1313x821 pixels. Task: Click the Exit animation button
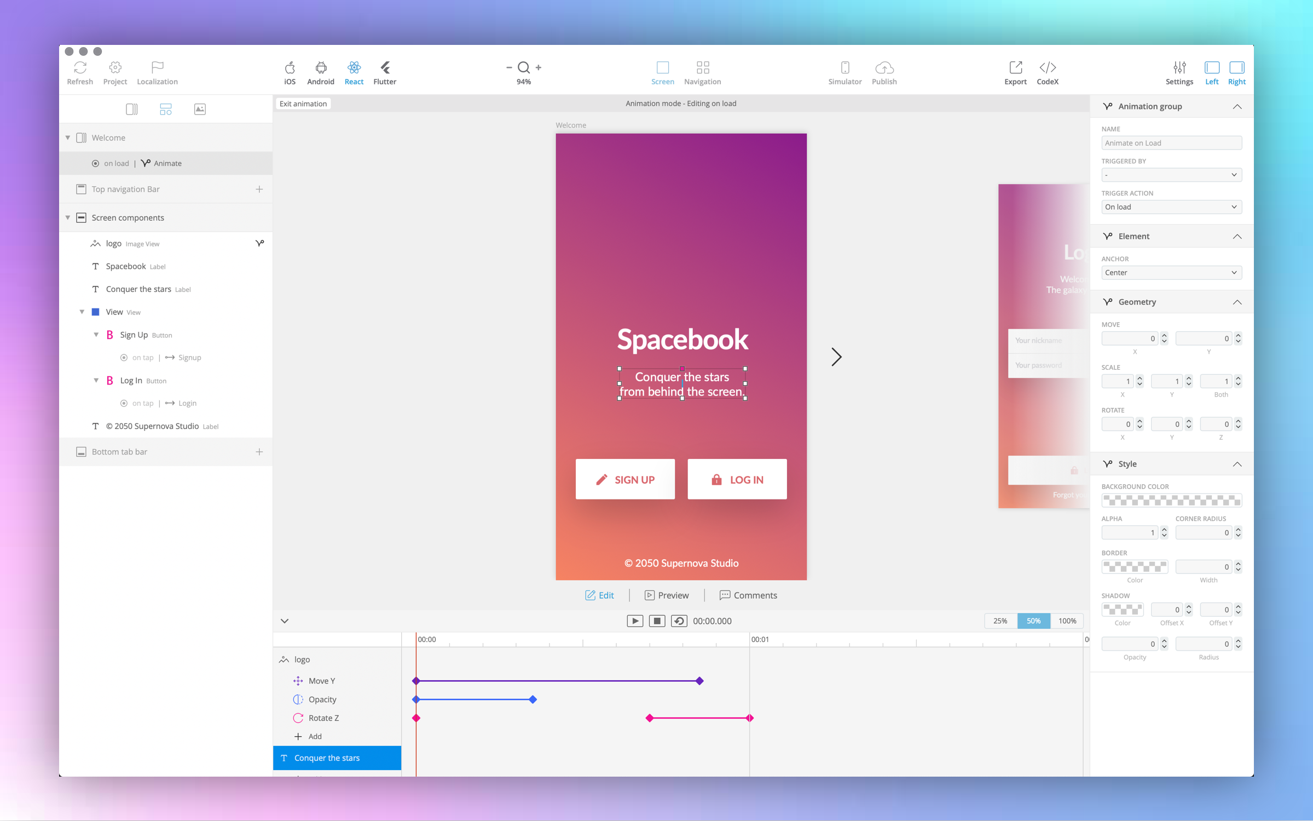[303, 104]
